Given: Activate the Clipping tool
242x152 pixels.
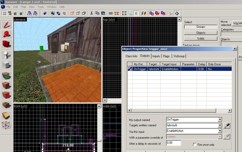Looking at the screenshot, I should point(7,115).
